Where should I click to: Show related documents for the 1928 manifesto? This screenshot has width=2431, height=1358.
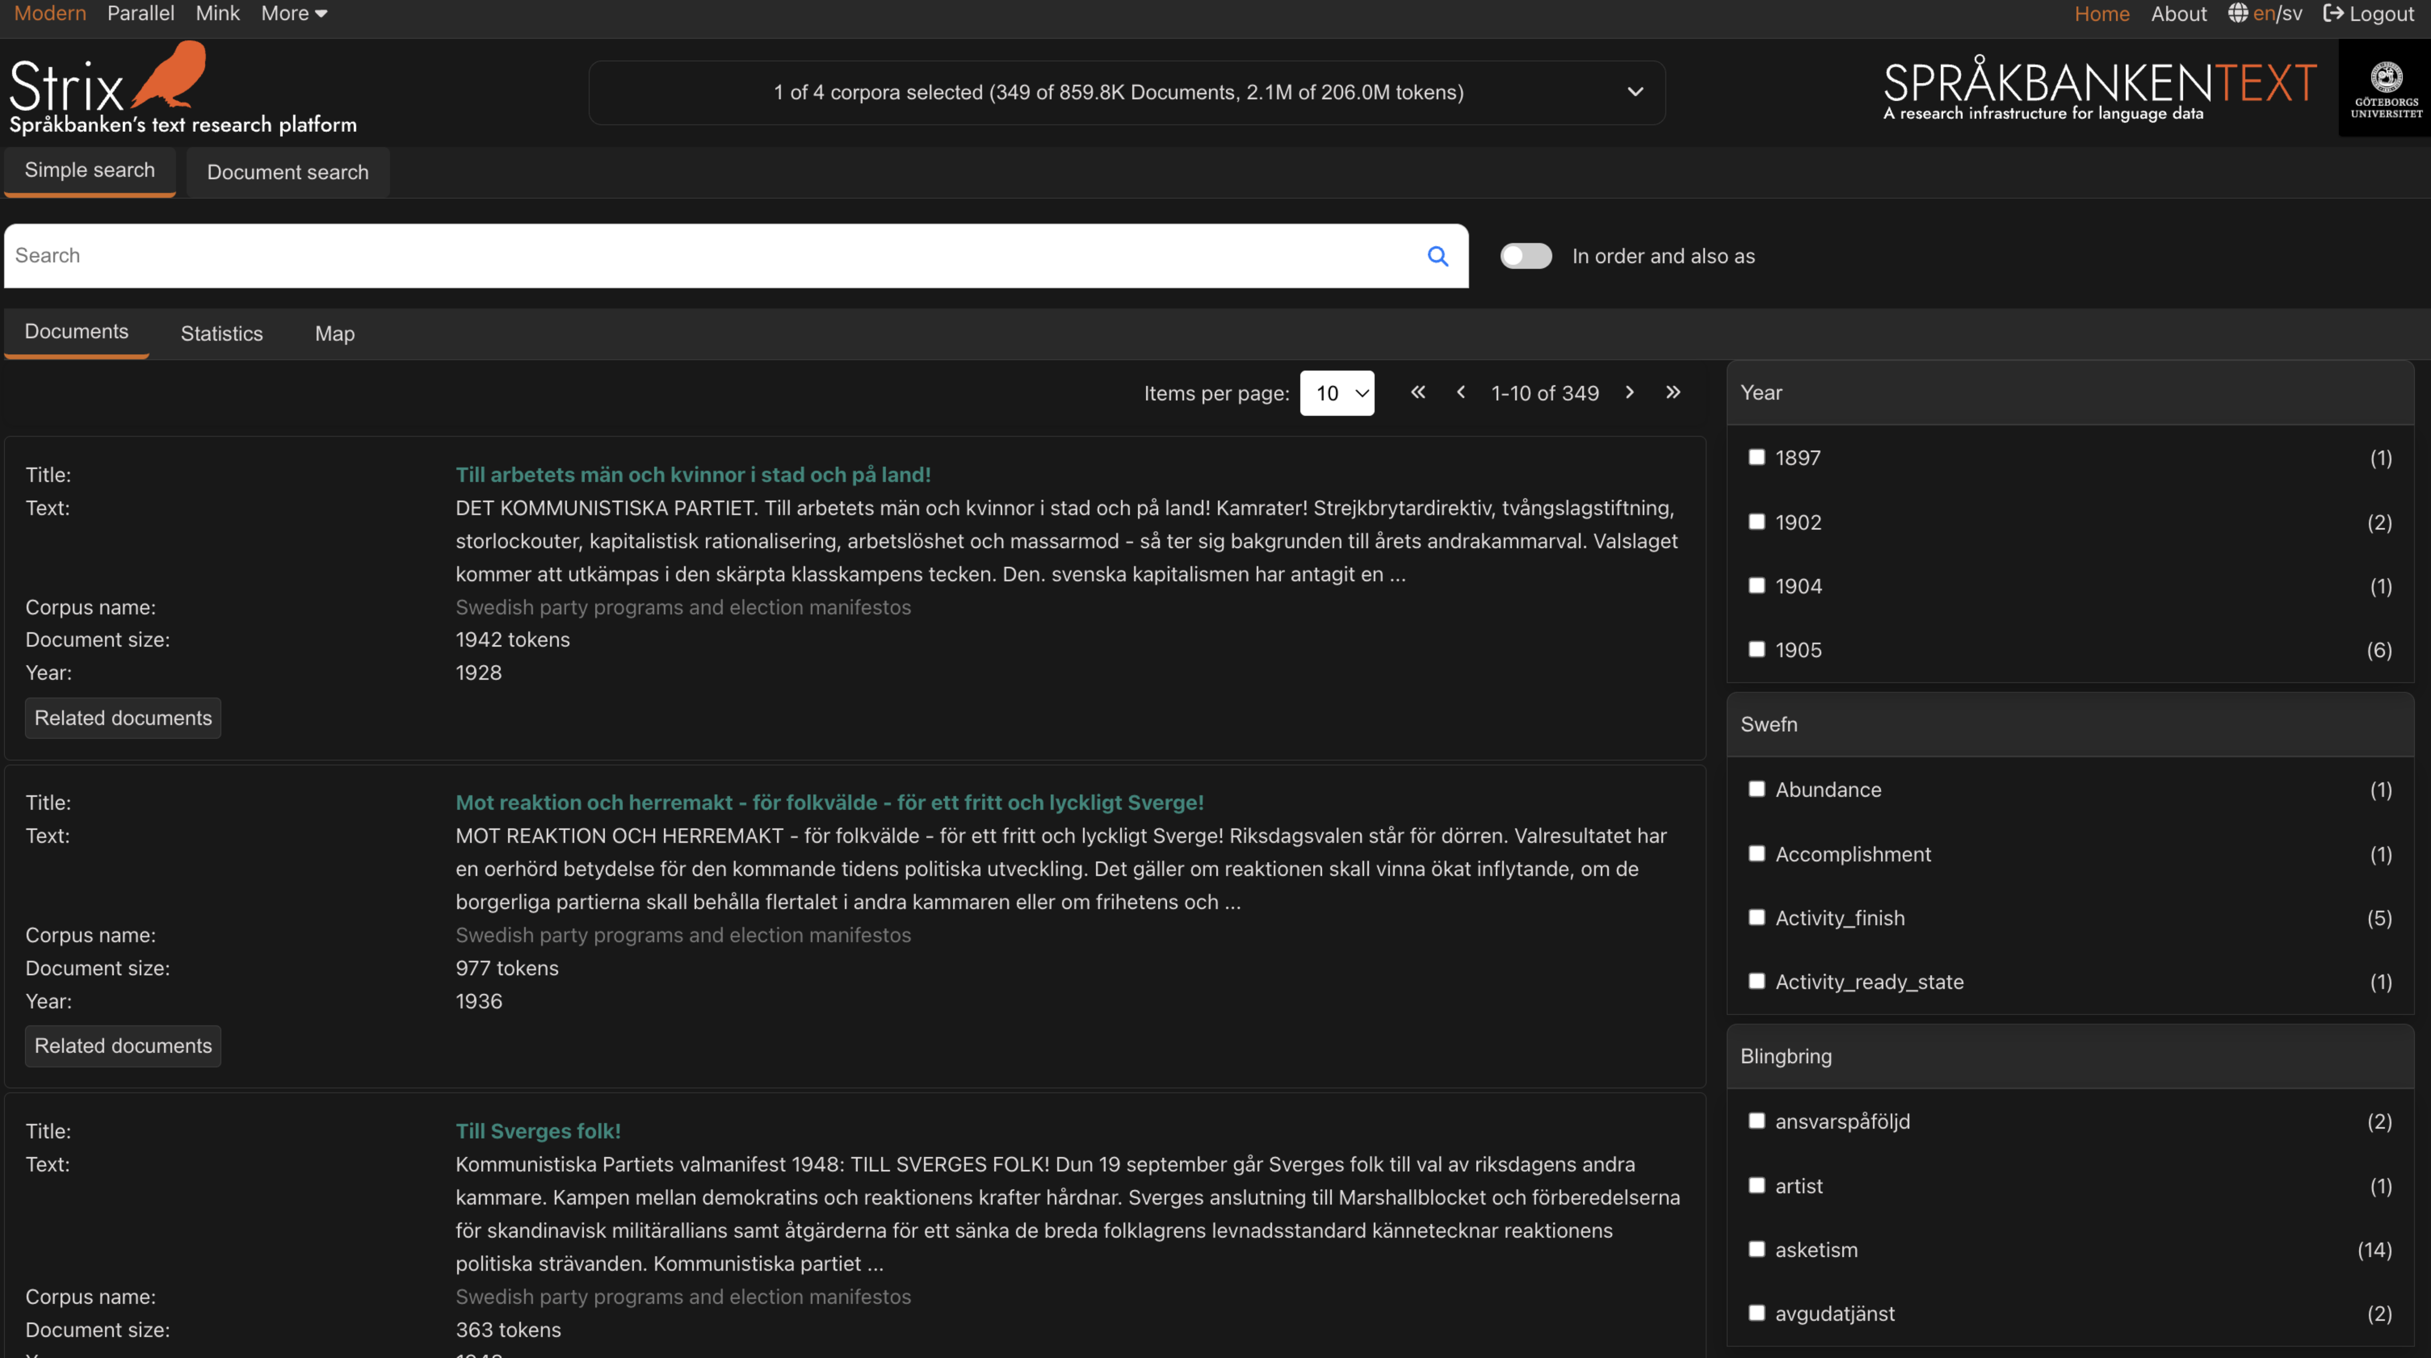(x=122, y=718)
